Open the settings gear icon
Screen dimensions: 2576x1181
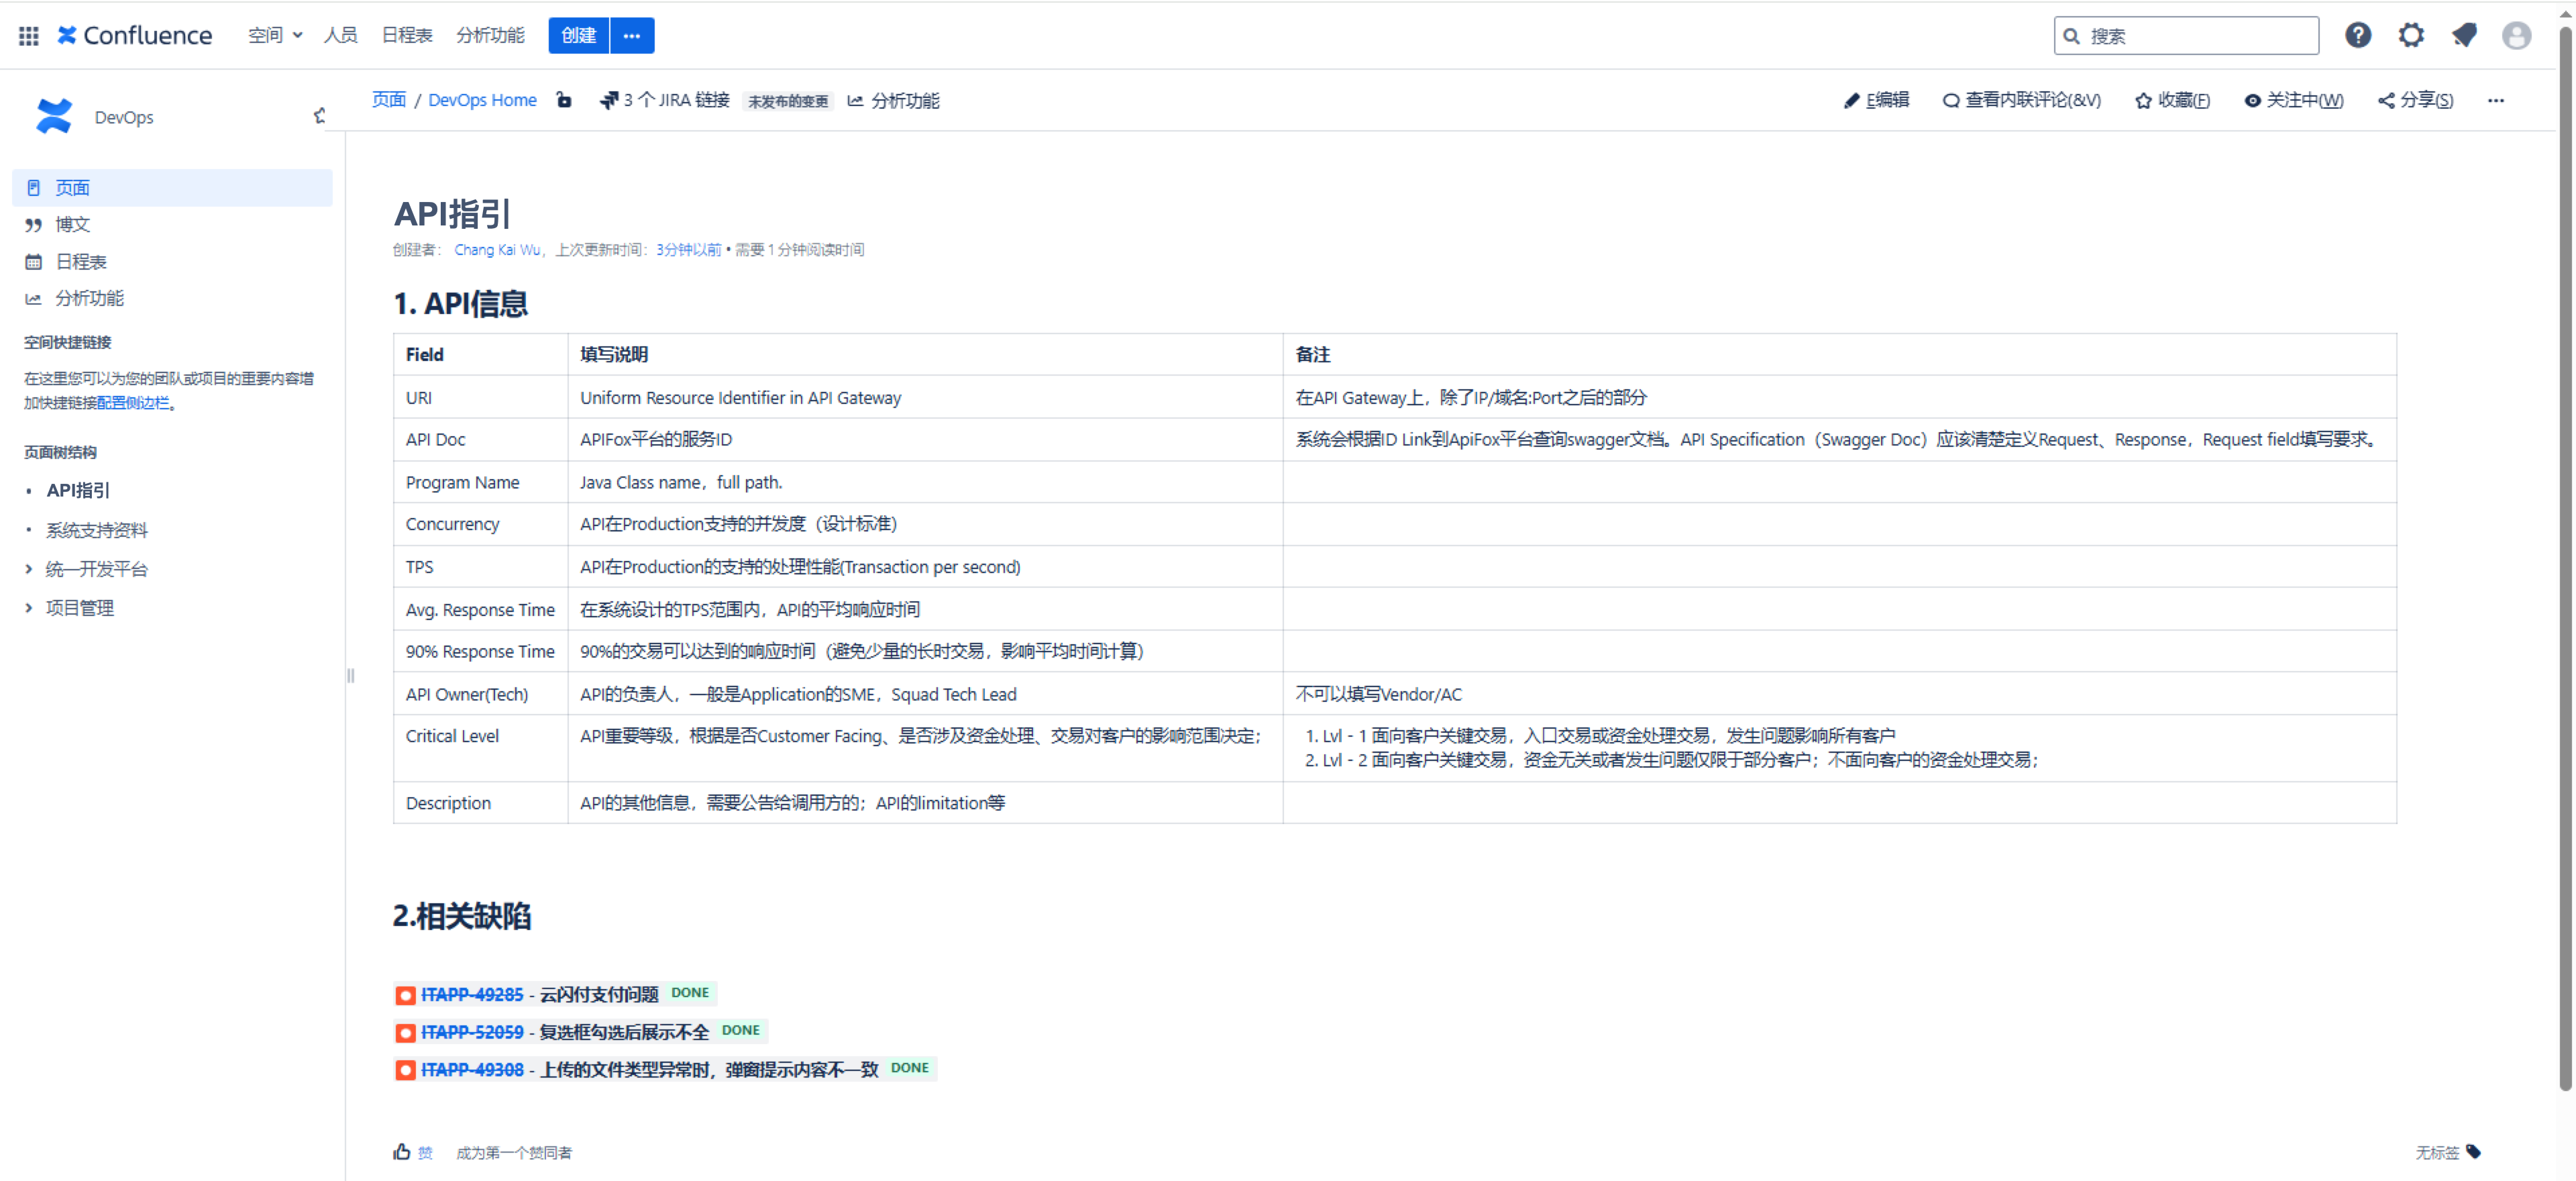click(x=2411, y=36)
